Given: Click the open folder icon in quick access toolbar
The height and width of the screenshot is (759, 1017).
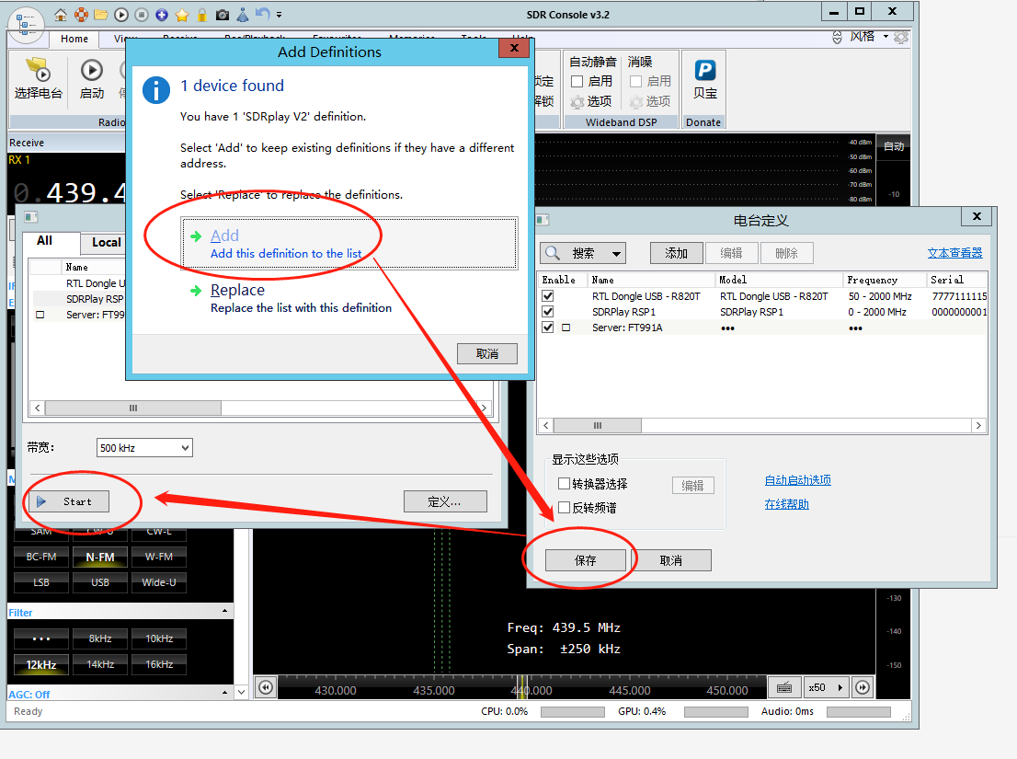Looking at the screenshot, I should click(101, 15).
